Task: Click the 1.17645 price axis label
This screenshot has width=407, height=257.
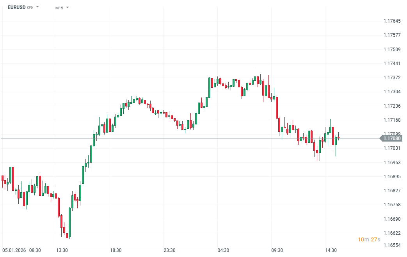Action: (392, 21)
